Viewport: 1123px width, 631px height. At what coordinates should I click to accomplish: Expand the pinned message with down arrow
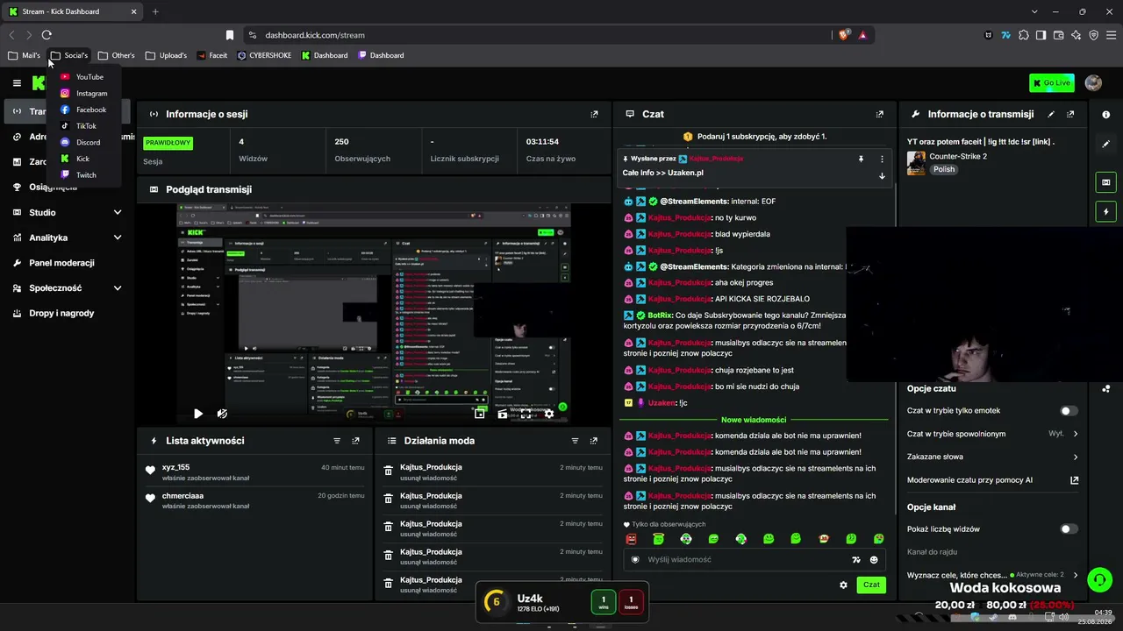pyautogui.click(x=882, y=176)
